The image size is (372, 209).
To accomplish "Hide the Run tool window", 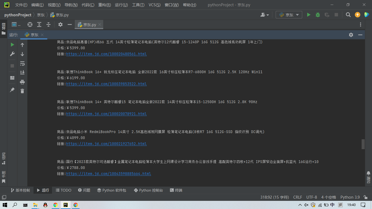I will (360, 35).
